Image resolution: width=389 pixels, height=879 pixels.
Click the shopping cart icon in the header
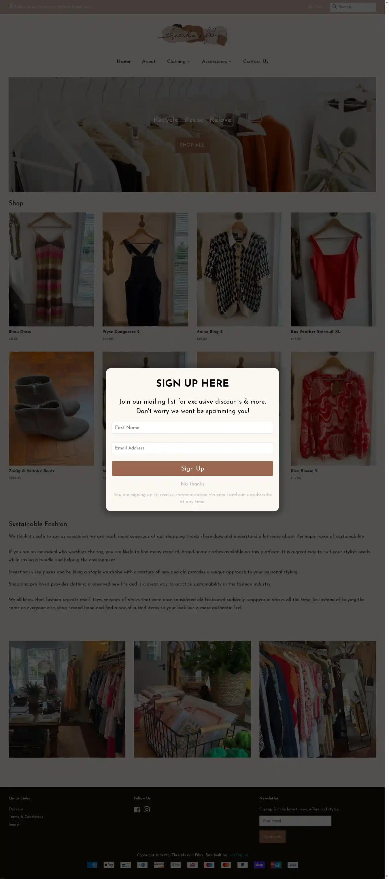click(x=310, y=6)
